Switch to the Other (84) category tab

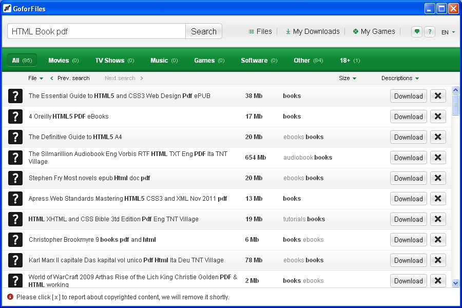pyautogui.click(x=308, y=61)
